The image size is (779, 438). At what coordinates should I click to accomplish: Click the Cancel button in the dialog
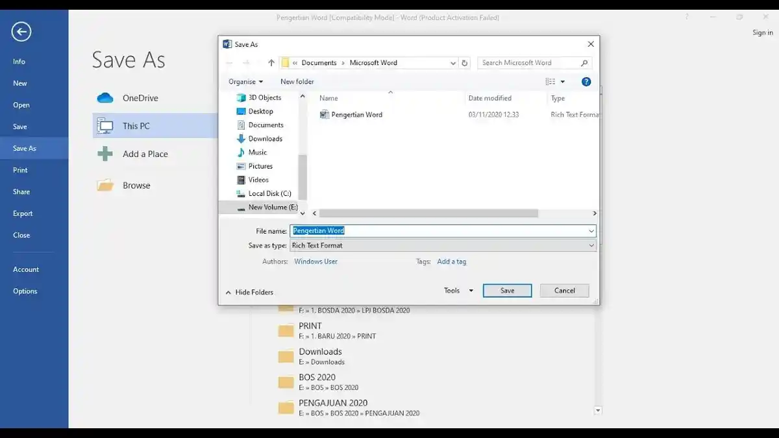click(x=564, y=291)
